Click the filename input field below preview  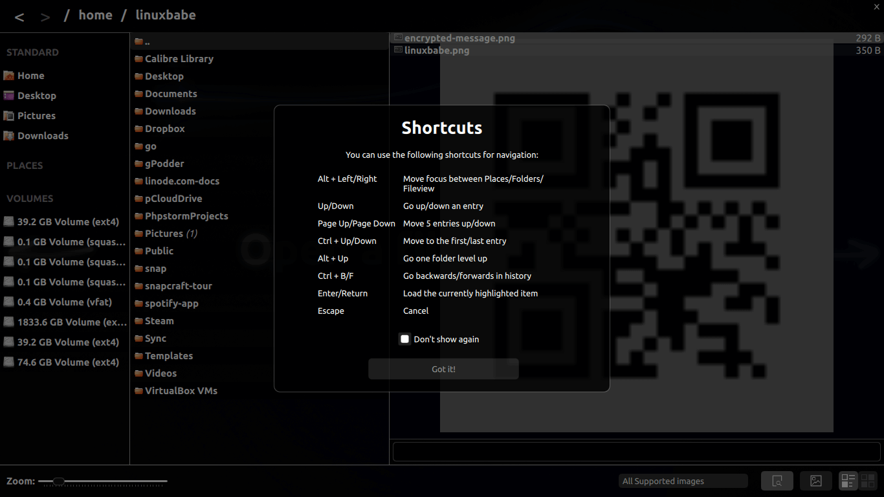point(636,451)
